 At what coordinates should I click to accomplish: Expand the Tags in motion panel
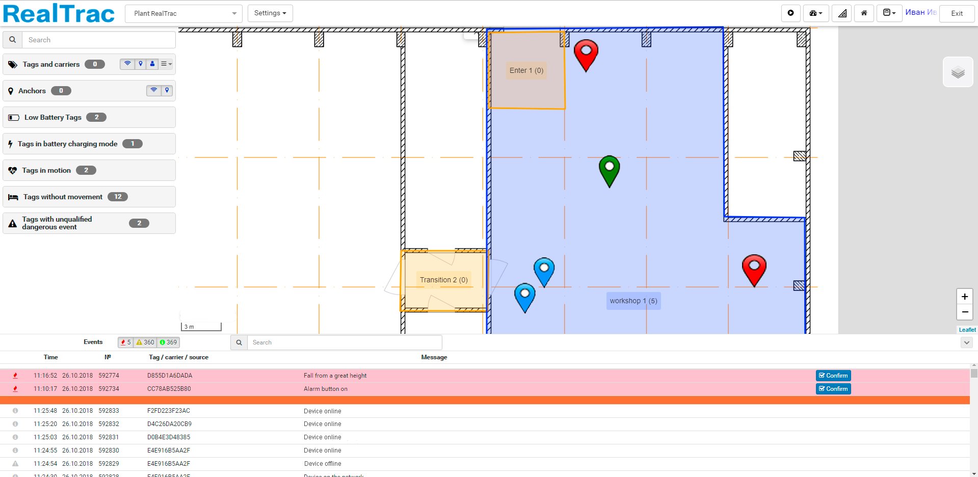(89, 170)
